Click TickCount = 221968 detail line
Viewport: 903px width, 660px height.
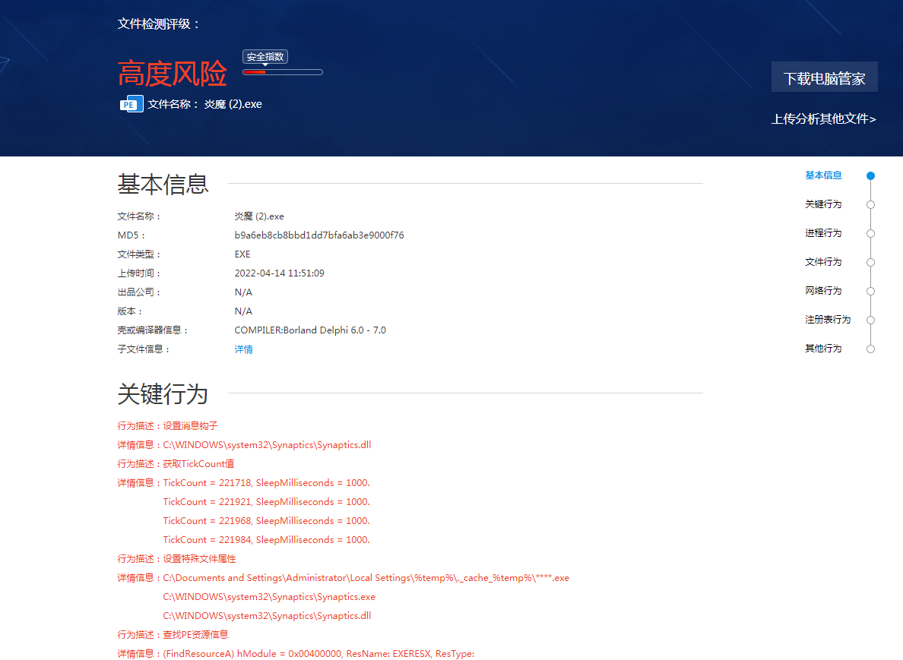(x=266, y=521)
